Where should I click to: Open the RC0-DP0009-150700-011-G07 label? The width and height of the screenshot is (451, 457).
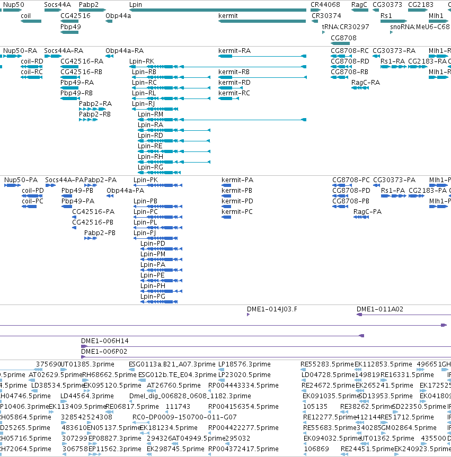coord(184,417)
